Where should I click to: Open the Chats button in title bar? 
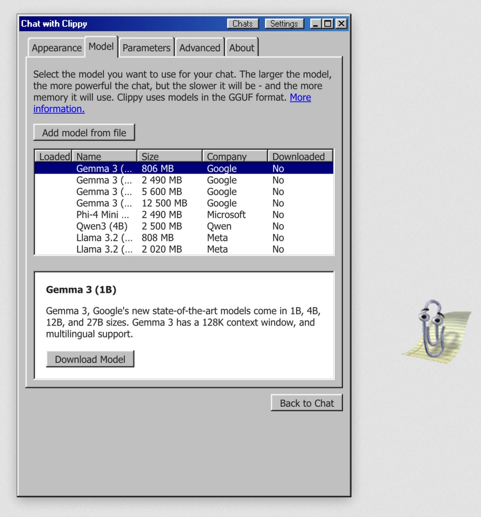click(242, 24)
